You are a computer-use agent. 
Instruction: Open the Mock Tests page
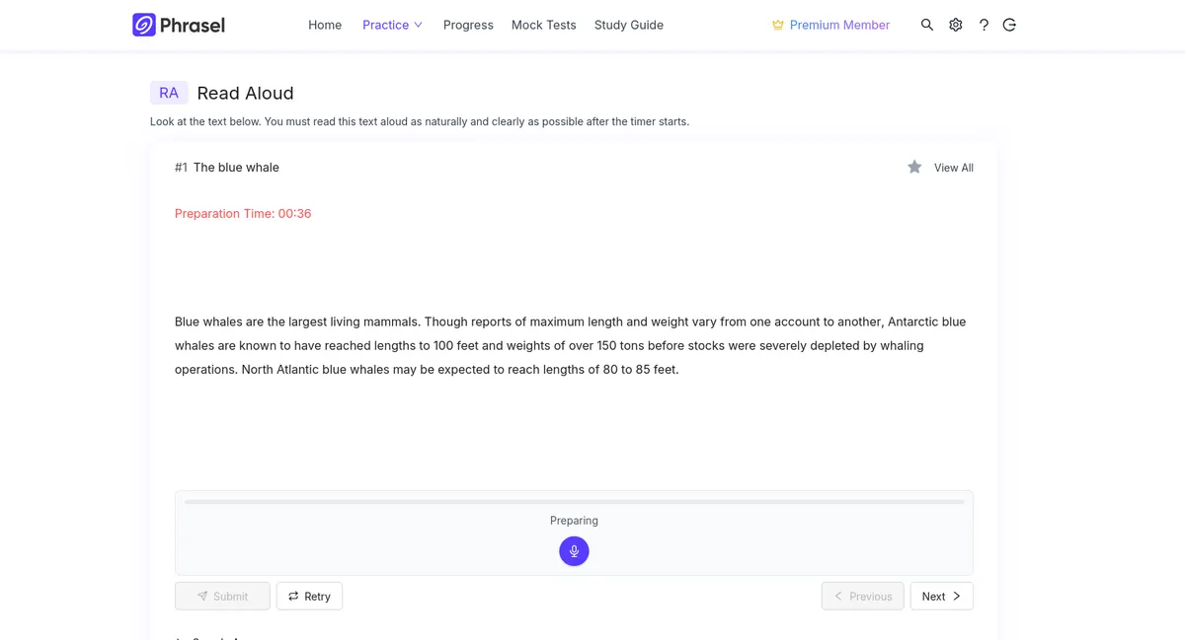[x=544, y=25]
